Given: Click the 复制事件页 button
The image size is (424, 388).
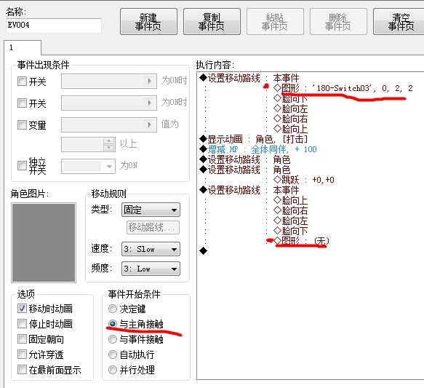Looking at the screenshot, I should 212,22.
